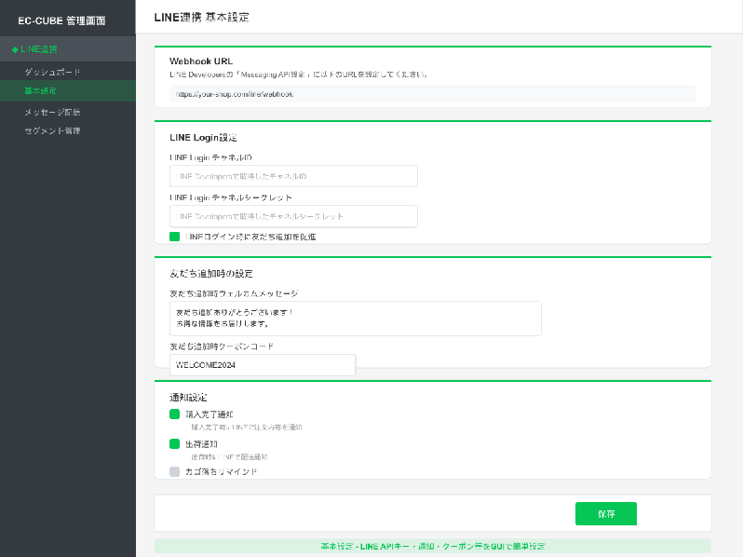
Task: Toggle 購入完了通知 checkbox
Action: pyautogui.click(x=174, y=414)
